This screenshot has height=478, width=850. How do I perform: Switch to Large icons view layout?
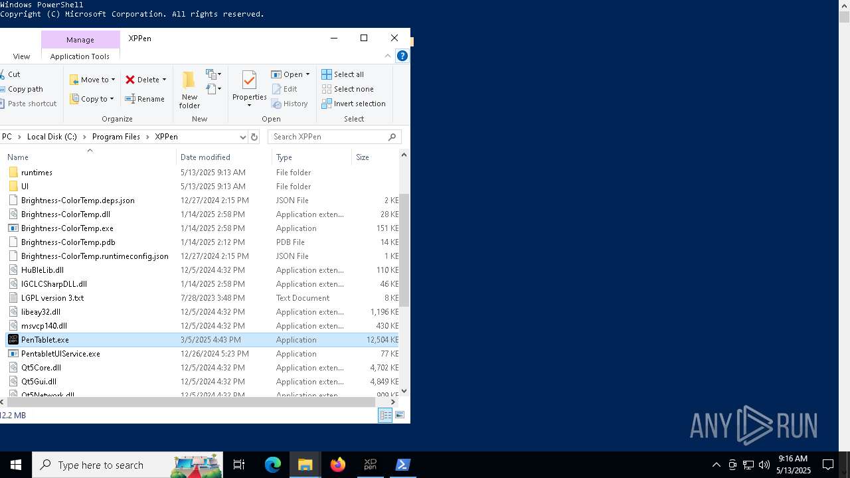click(400, 415)
